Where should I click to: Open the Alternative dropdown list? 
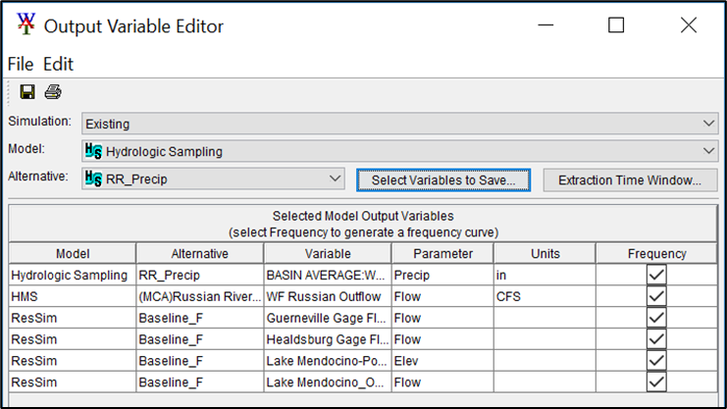tap(336, 179)
